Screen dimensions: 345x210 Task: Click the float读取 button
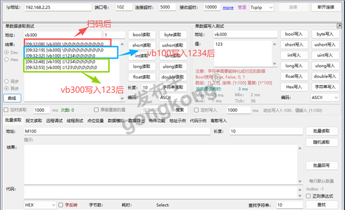pos(141,77)
